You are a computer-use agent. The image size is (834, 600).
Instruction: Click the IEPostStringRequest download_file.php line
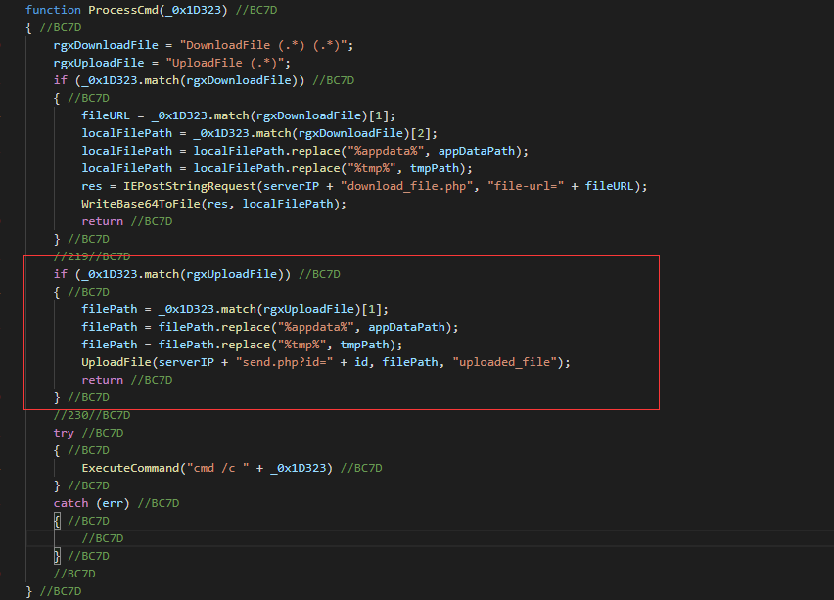[x=364, y=186]
